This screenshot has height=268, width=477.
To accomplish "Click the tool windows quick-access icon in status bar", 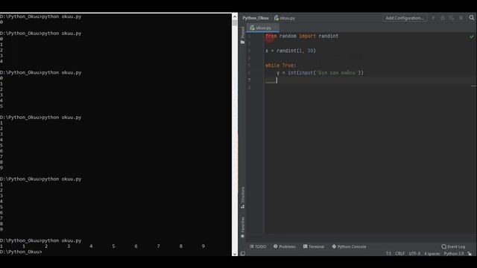I will point(243,253).
